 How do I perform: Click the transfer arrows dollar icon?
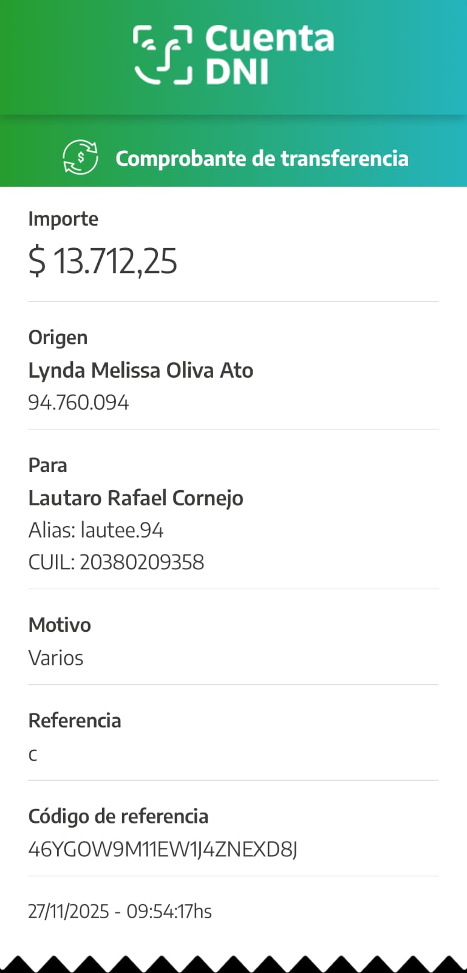pyautogui.click(x=80, y=157)
